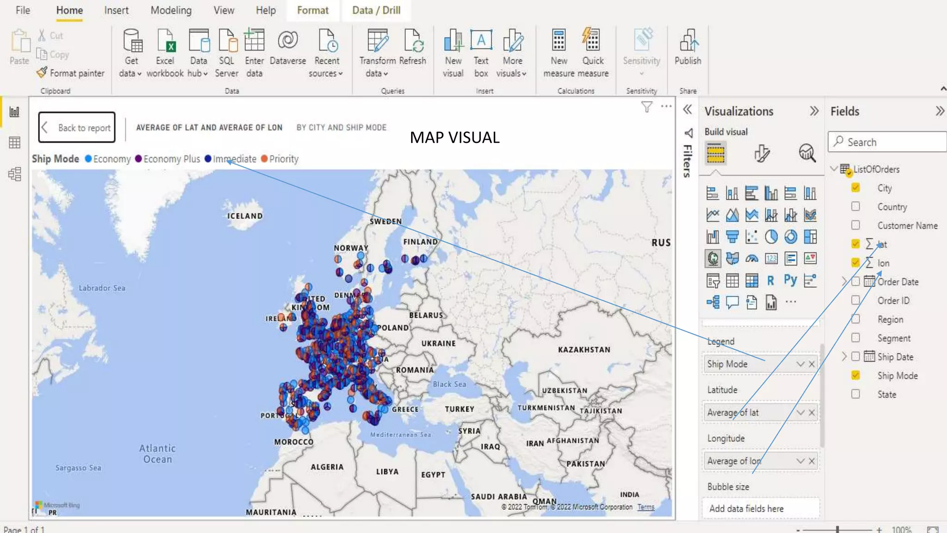Select the Python visual icon
This screenshot has width=947, height=533.
(x=790, y=280)
